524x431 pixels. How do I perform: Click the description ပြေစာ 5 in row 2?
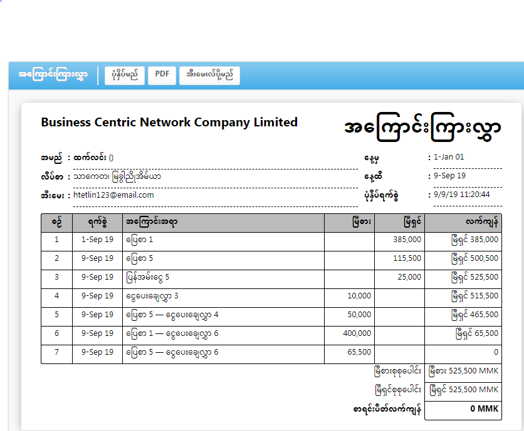[x=139, y=259]
